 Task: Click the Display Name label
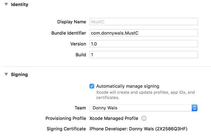[72, 22]
